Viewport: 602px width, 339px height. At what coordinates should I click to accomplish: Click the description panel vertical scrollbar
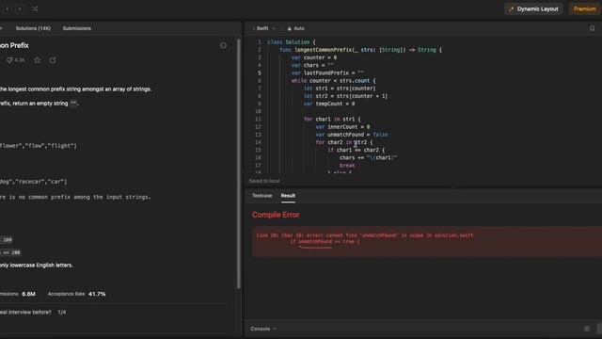[x=239, y=163]
